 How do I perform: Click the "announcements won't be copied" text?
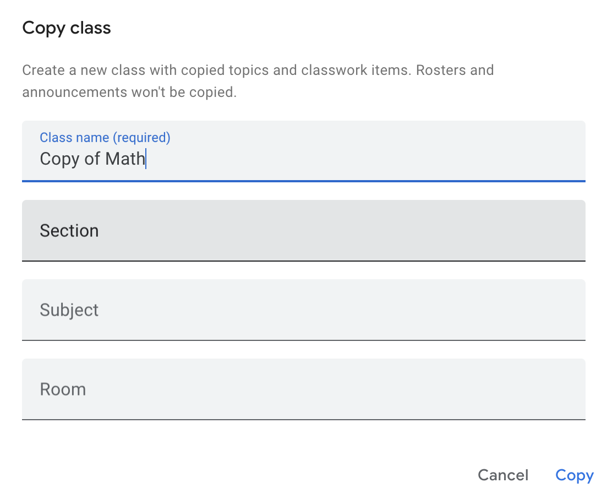[x=129, y=92]
